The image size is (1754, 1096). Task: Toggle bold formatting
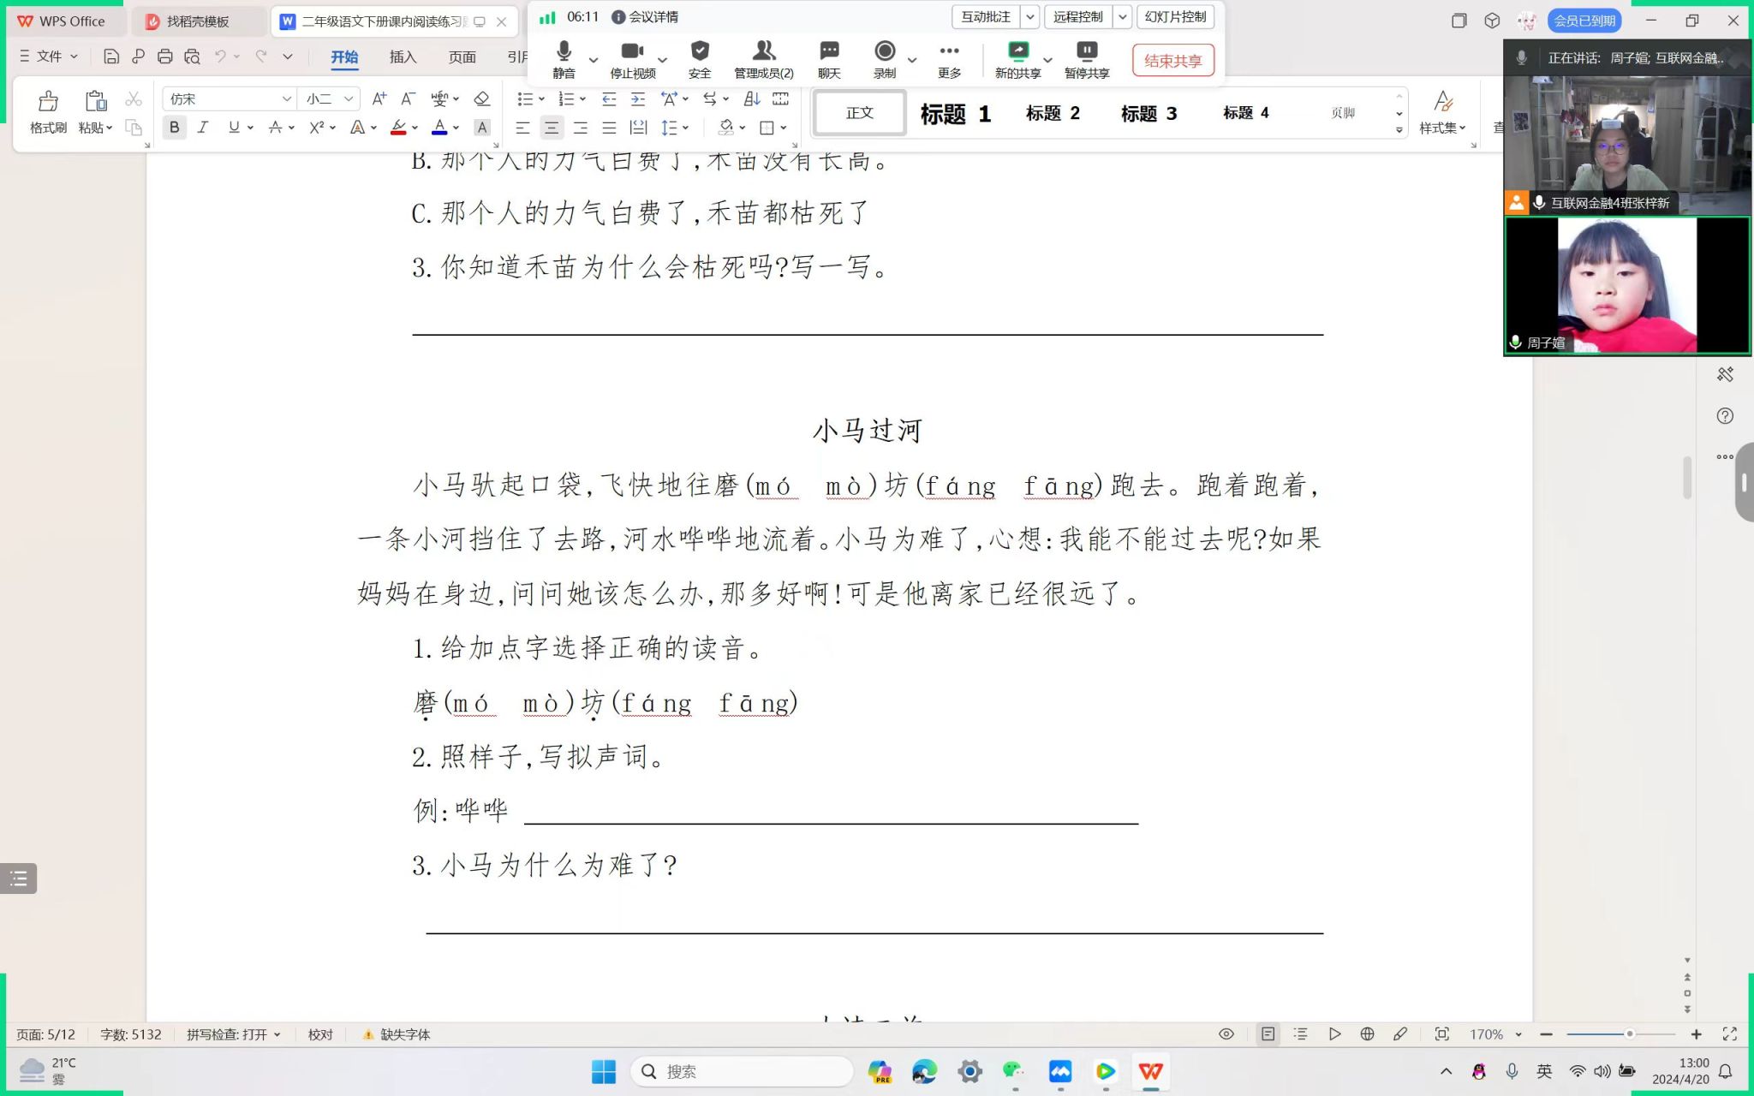click(x=175, y=128)
